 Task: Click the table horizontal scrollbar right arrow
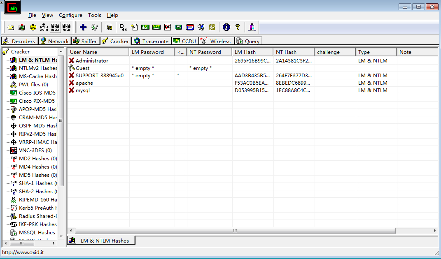pos(435,231)
